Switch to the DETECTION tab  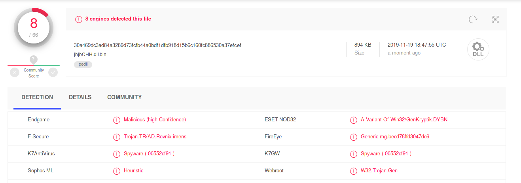click(x=37, y=97)
